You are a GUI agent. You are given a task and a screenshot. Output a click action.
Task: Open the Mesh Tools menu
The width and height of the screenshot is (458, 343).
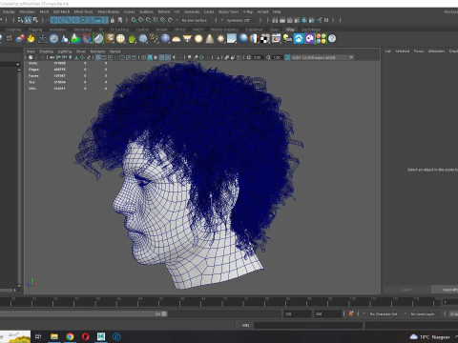(x=83, y=11)
